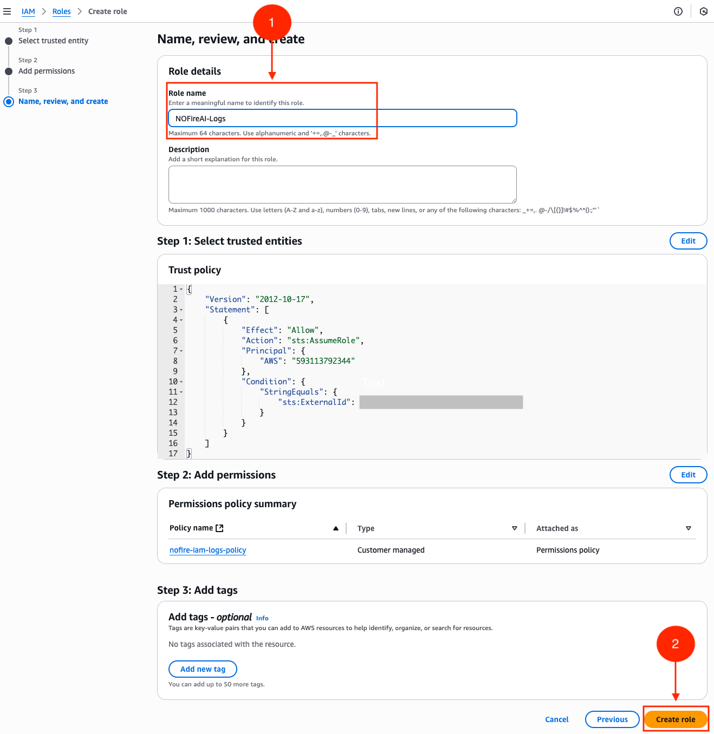The image size is (714, 734).
Task: Click the hexagon settings icon at top right
Action: point(704,11)
